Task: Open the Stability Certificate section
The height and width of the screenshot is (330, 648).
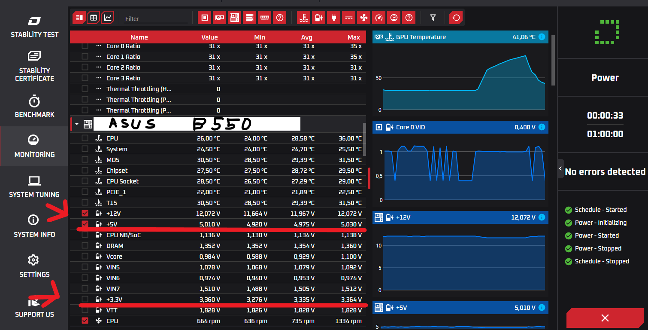Action: 34,67
